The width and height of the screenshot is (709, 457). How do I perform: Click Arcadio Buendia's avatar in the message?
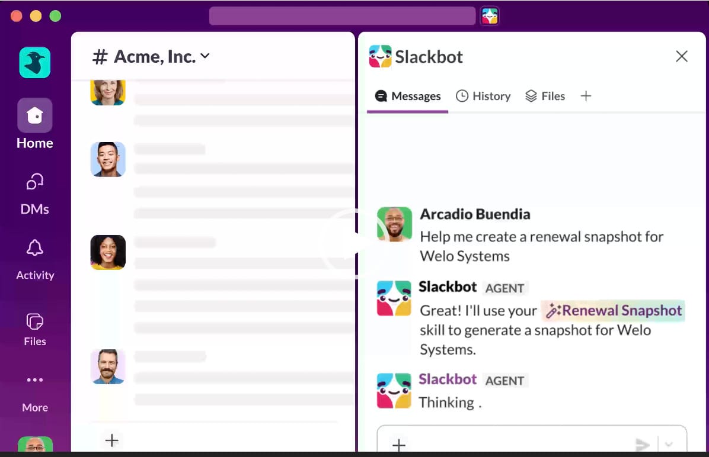pyautogui.click(x=394, y=224)
